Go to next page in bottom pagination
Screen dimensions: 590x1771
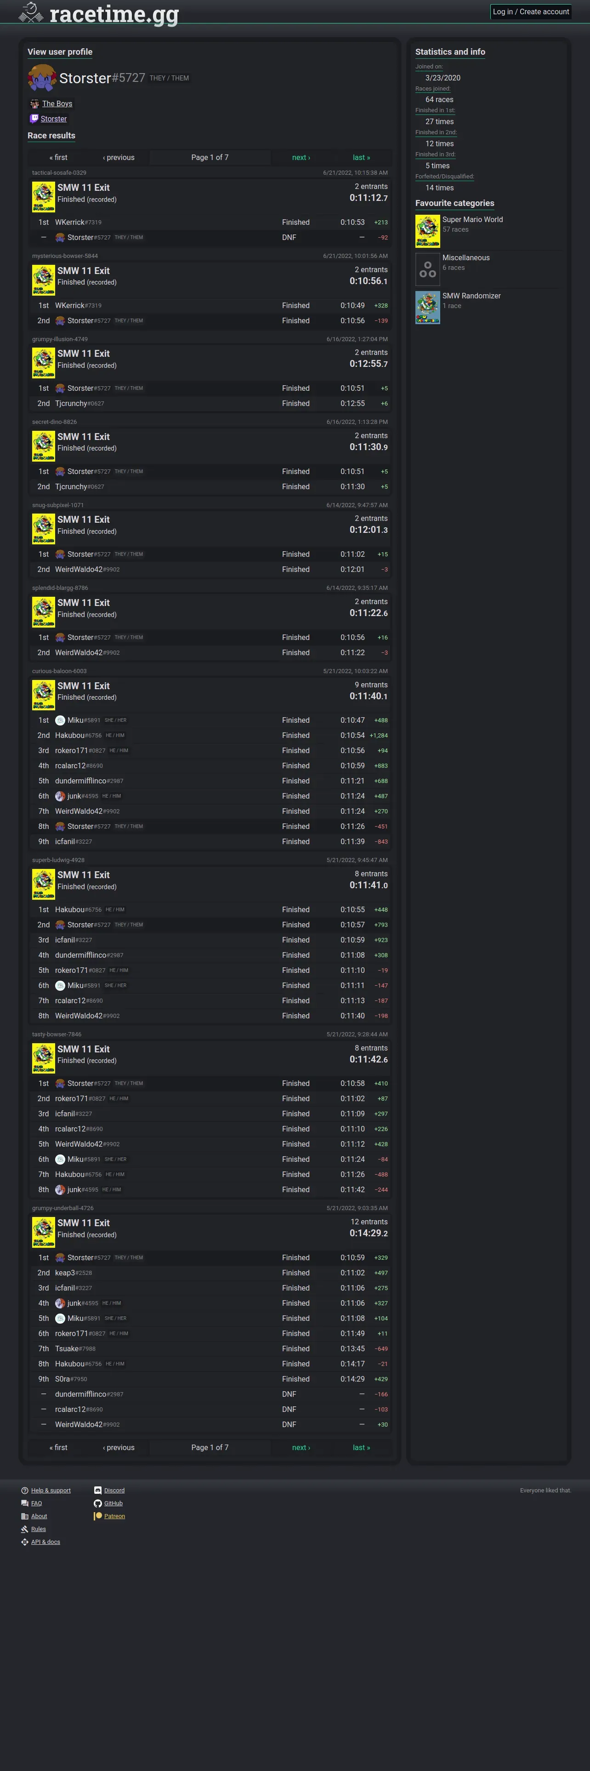tap(301, 1447)
